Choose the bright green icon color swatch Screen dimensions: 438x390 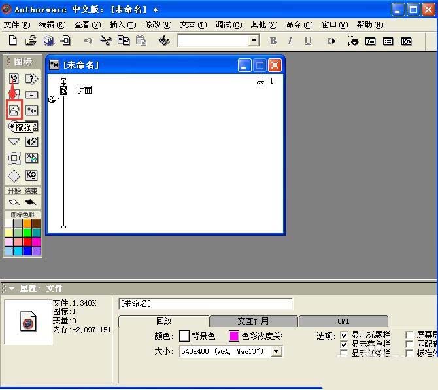click(x=27, y=232)
